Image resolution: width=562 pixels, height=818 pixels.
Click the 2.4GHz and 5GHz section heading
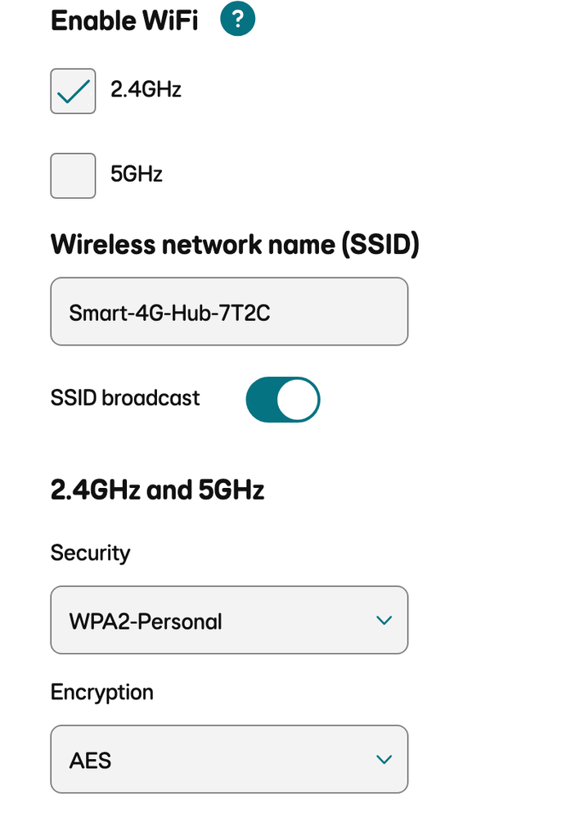[157, 490]
